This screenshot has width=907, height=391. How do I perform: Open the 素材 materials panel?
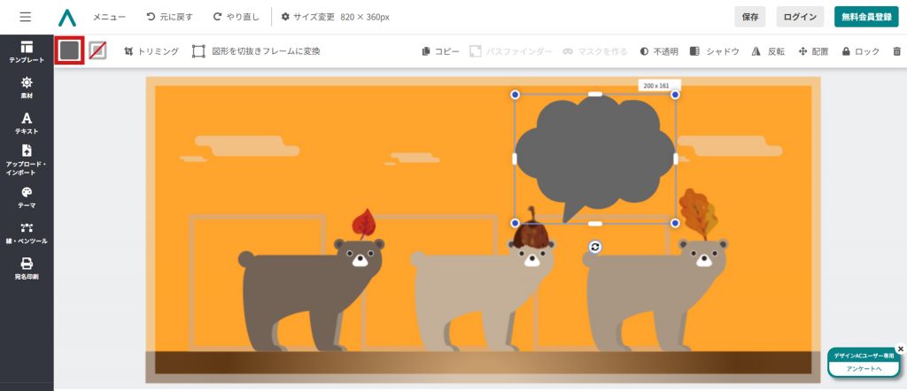pos(27,87)
